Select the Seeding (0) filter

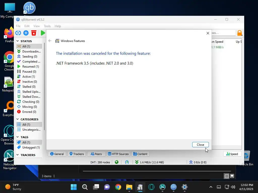point(29,57)
